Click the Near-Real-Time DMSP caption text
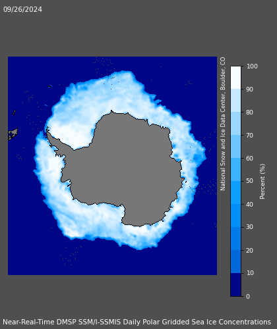This screenshot has width=277, height=329. click(137, 322)
